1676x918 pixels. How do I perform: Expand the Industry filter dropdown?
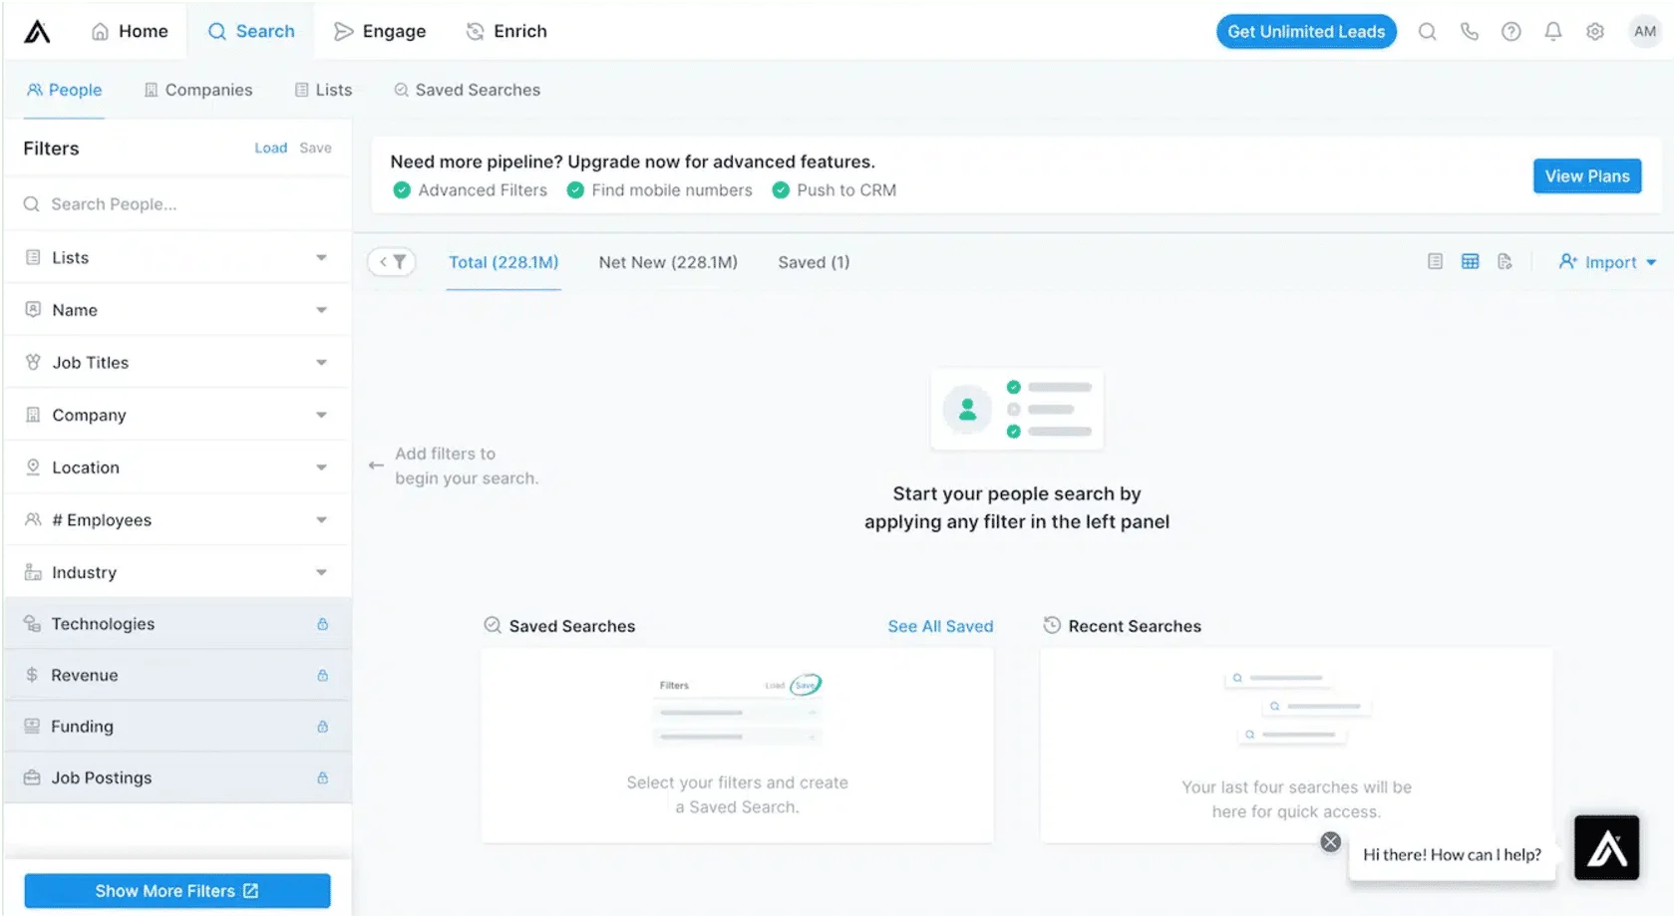coord(321,572)
